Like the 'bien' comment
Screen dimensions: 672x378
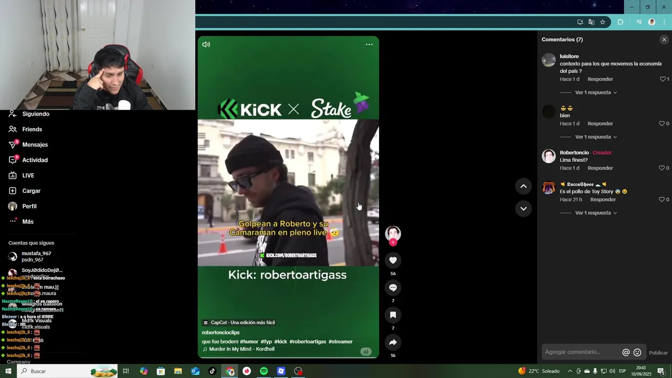(662, 124)
